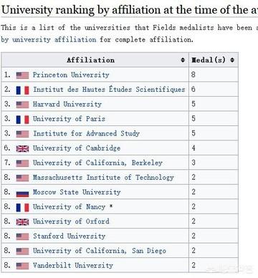
Task: Open the University of Paris link
Action: [69, 119]
